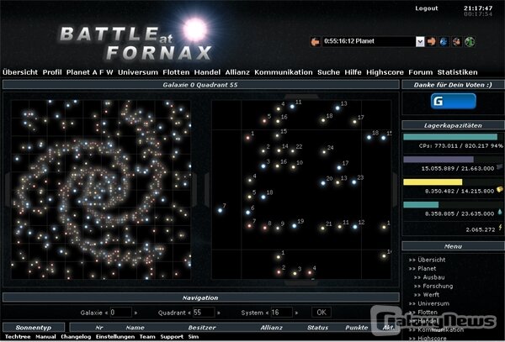Open Forum in top menu
505x342 pixels.
(420, 72)
